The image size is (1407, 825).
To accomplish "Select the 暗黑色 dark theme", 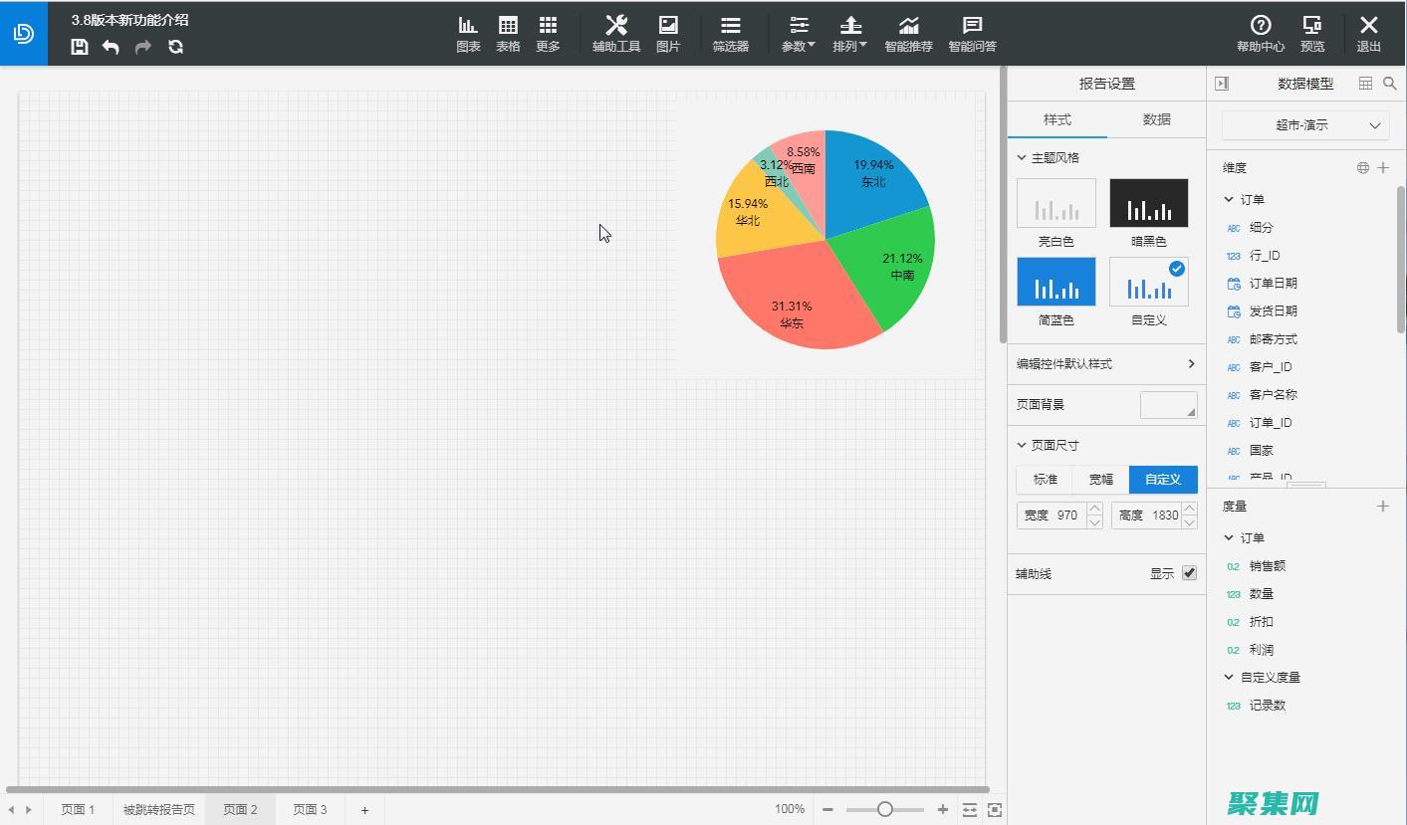I will pos(1148,204).
